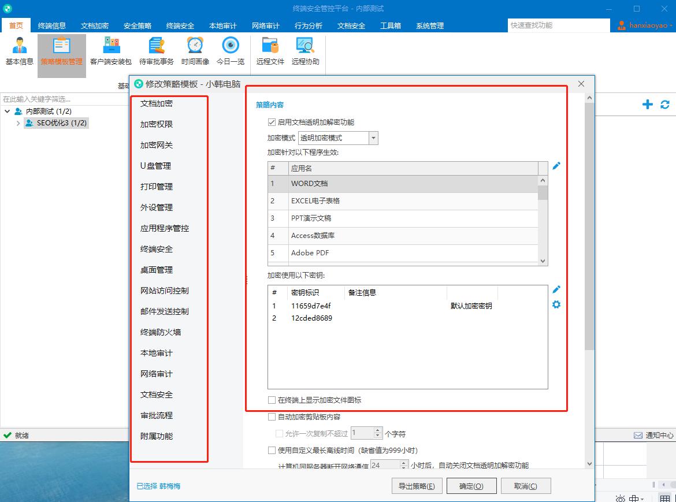
Task: Select the EXCEL电子表格 row
Action: 403,201
